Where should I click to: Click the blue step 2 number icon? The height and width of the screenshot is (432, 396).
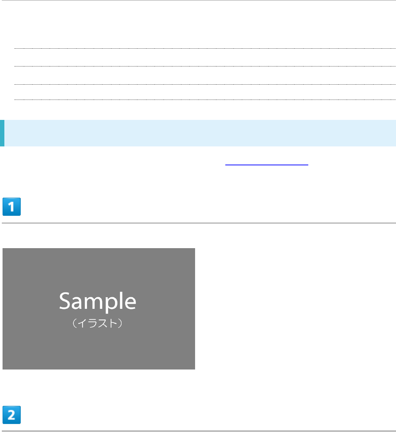(x=12, y=415)
